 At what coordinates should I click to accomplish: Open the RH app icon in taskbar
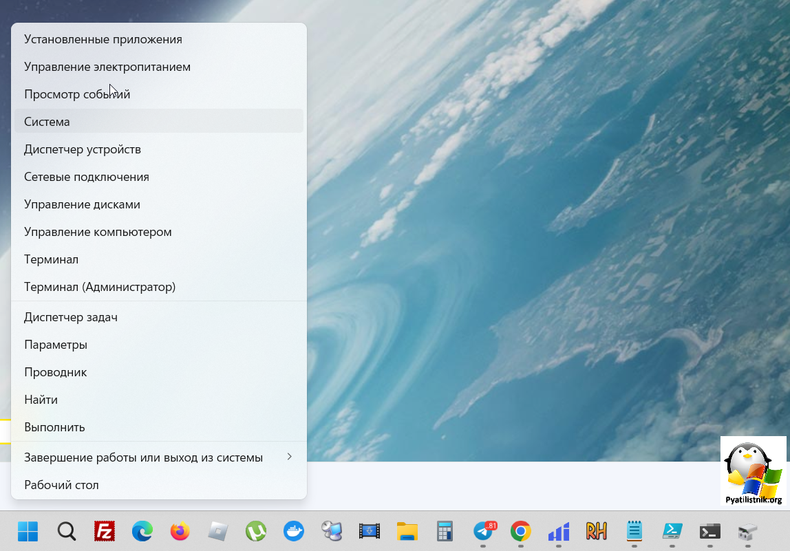coord(597,531)
